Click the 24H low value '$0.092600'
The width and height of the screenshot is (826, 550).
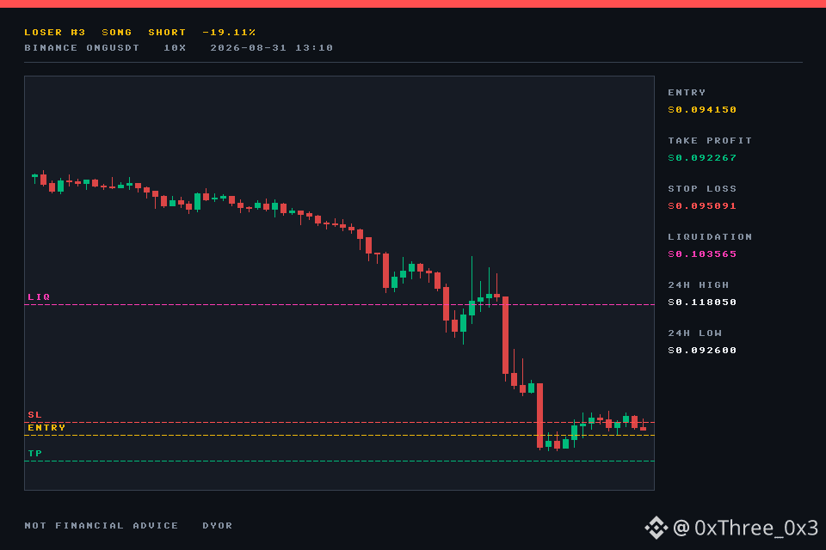pyautogui.click(x=702, y=351)
